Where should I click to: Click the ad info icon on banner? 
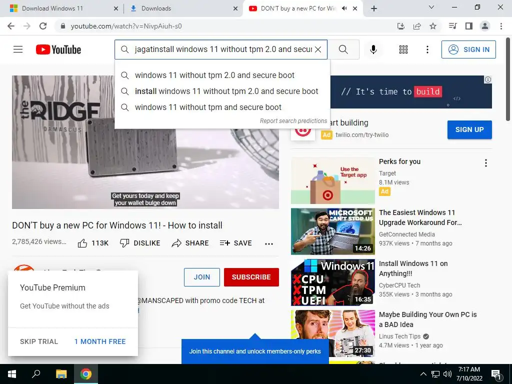pyautogui.click(x=488, y=79)
